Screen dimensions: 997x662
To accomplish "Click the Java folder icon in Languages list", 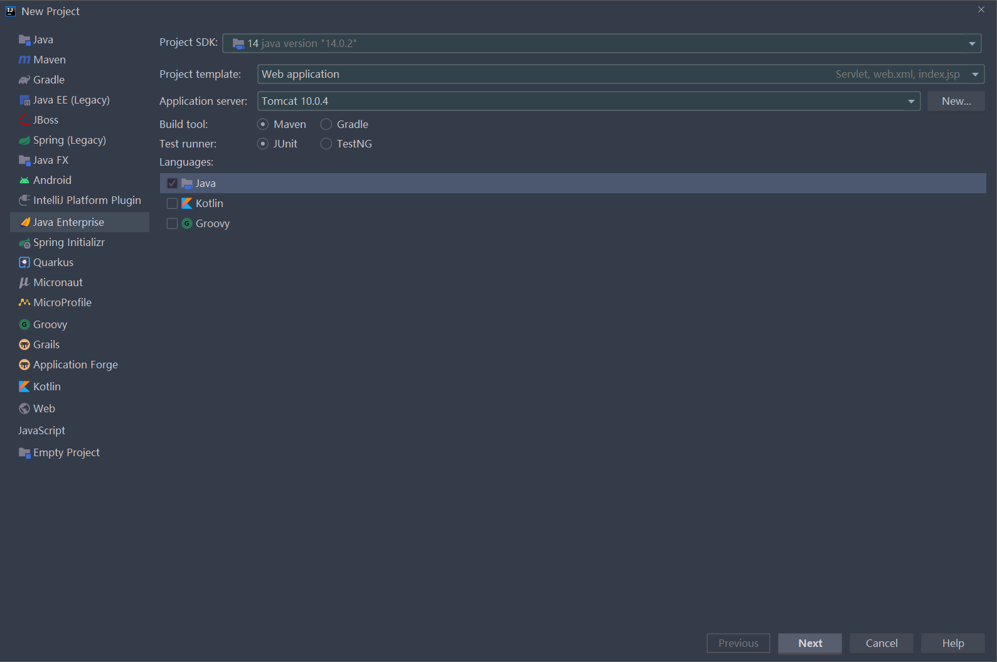I will (x=187, y=183).
